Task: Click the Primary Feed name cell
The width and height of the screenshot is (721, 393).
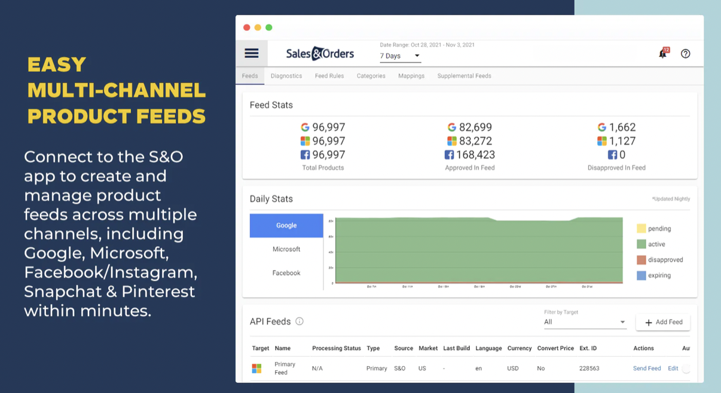Action: [x=285, y=369]
